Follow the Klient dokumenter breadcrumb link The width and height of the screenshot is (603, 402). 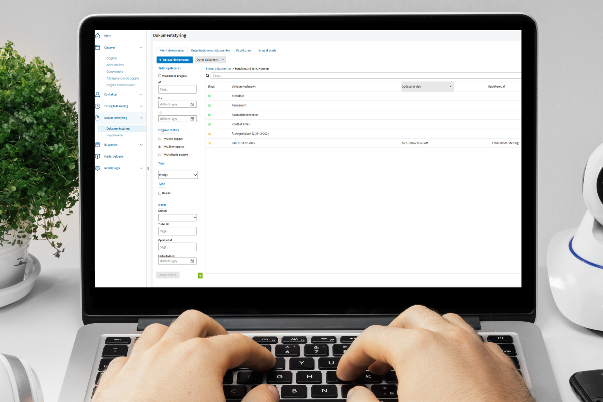[x=218, y=69]
